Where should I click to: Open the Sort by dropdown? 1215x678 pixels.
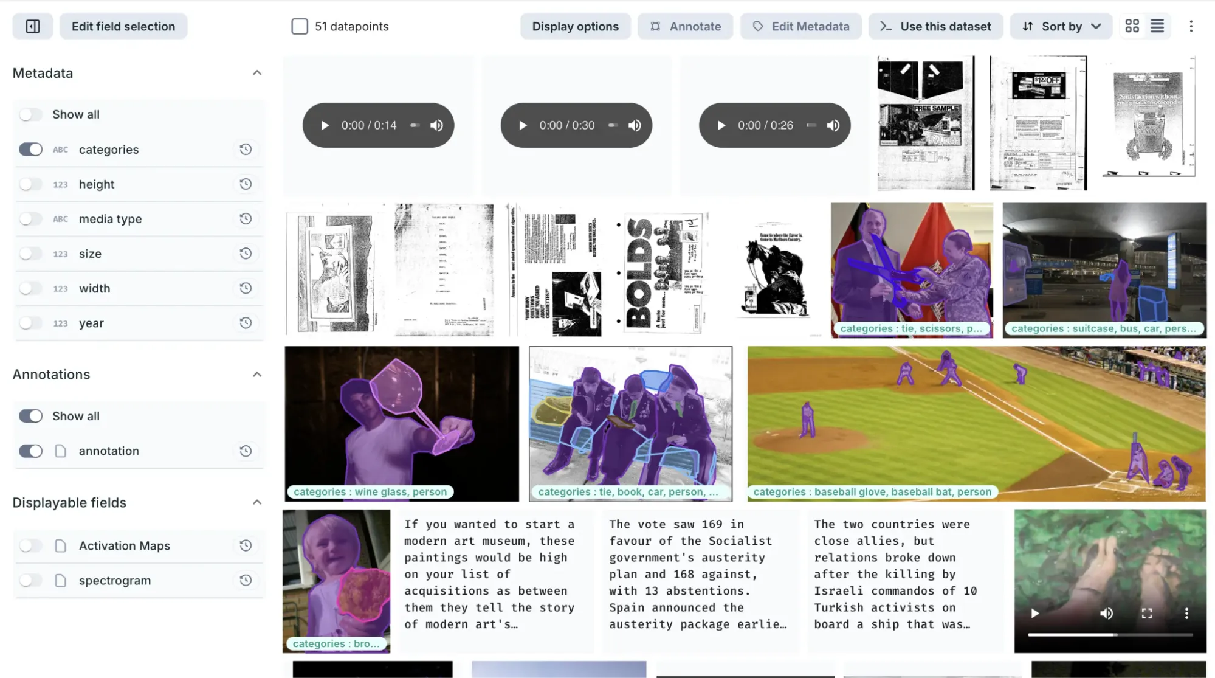click(1061, 27)
